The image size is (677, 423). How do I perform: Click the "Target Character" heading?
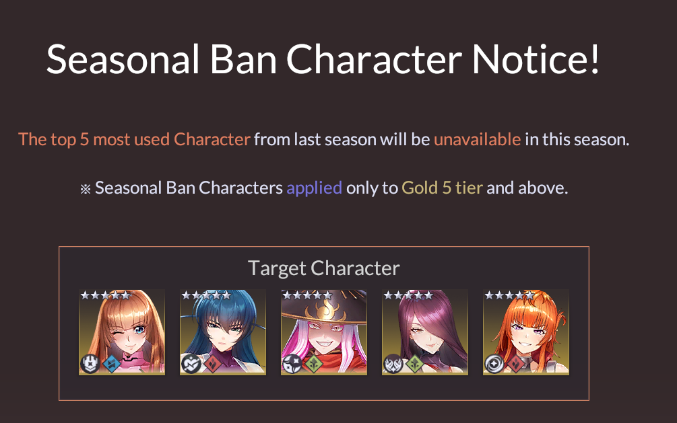[x=324, y=268]
